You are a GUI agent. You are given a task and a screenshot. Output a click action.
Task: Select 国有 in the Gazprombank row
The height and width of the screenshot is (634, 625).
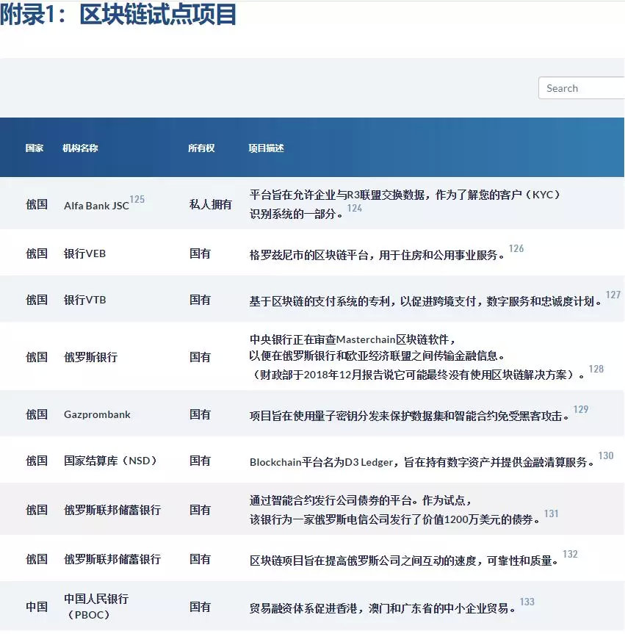[200, 414]
